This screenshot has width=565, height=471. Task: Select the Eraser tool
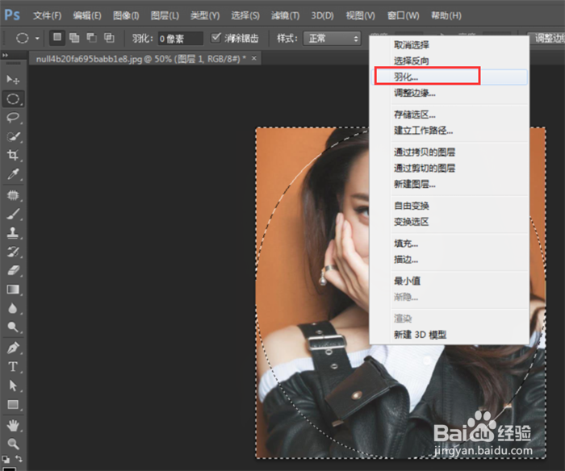coord(13,270)
